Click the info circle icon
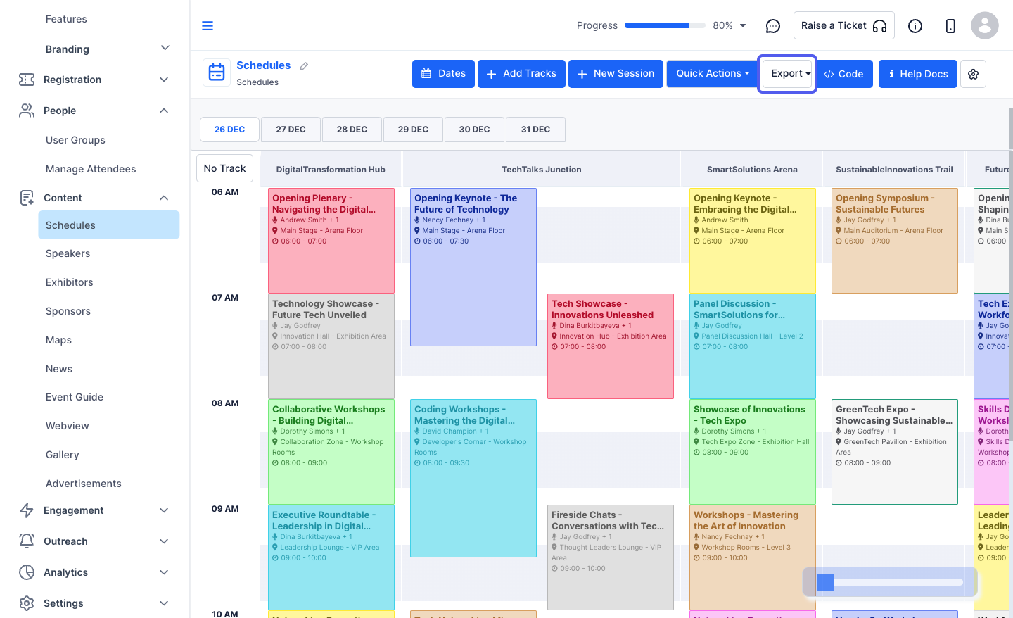Image resolution: width=1013 pixels, height=618 pixels. point(915,26)
